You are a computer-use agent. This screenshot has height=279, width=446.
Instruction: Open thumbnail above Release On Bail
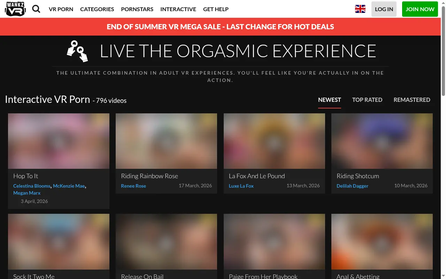click(x=166, y=242)
